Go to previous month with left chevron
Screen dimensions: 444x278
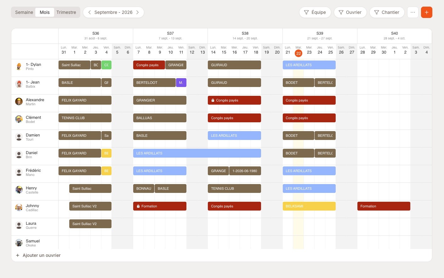(x=89, y=12)
